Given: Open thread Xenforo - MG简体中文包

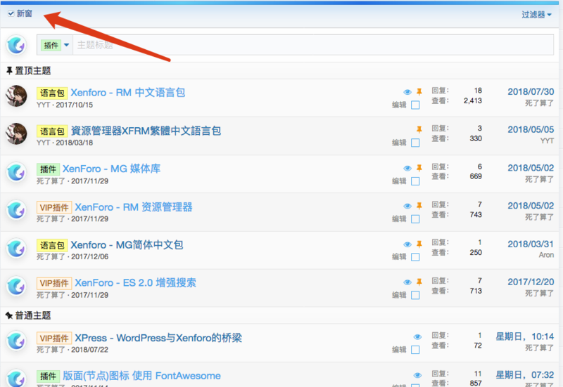Looking at the screenshot, I should 127,244.
